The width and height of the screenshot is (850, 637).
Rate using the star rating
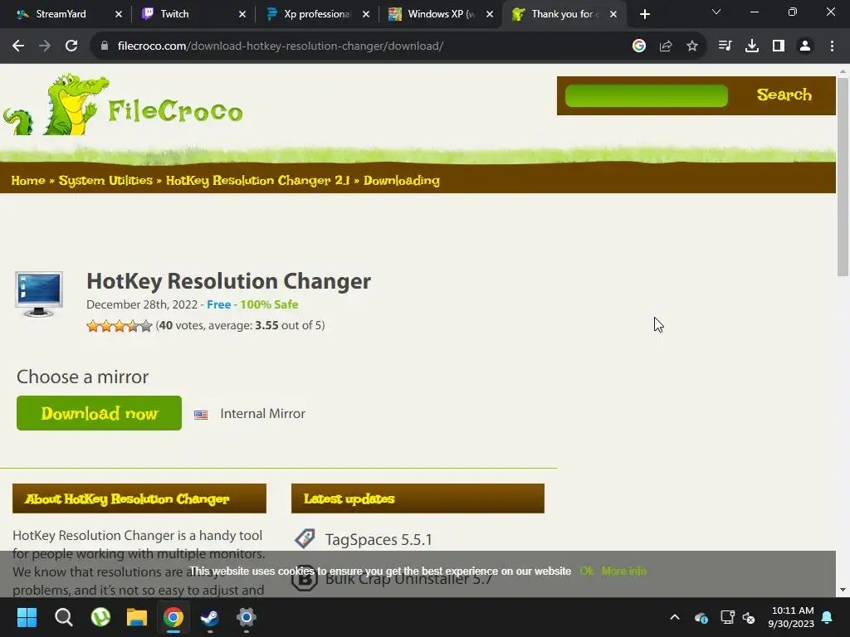[120, 325]
